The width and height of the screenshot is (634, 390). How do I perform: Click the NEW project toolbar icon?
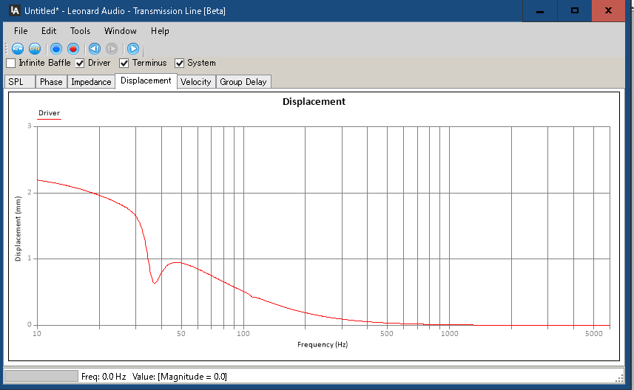(x=18, y=49)
